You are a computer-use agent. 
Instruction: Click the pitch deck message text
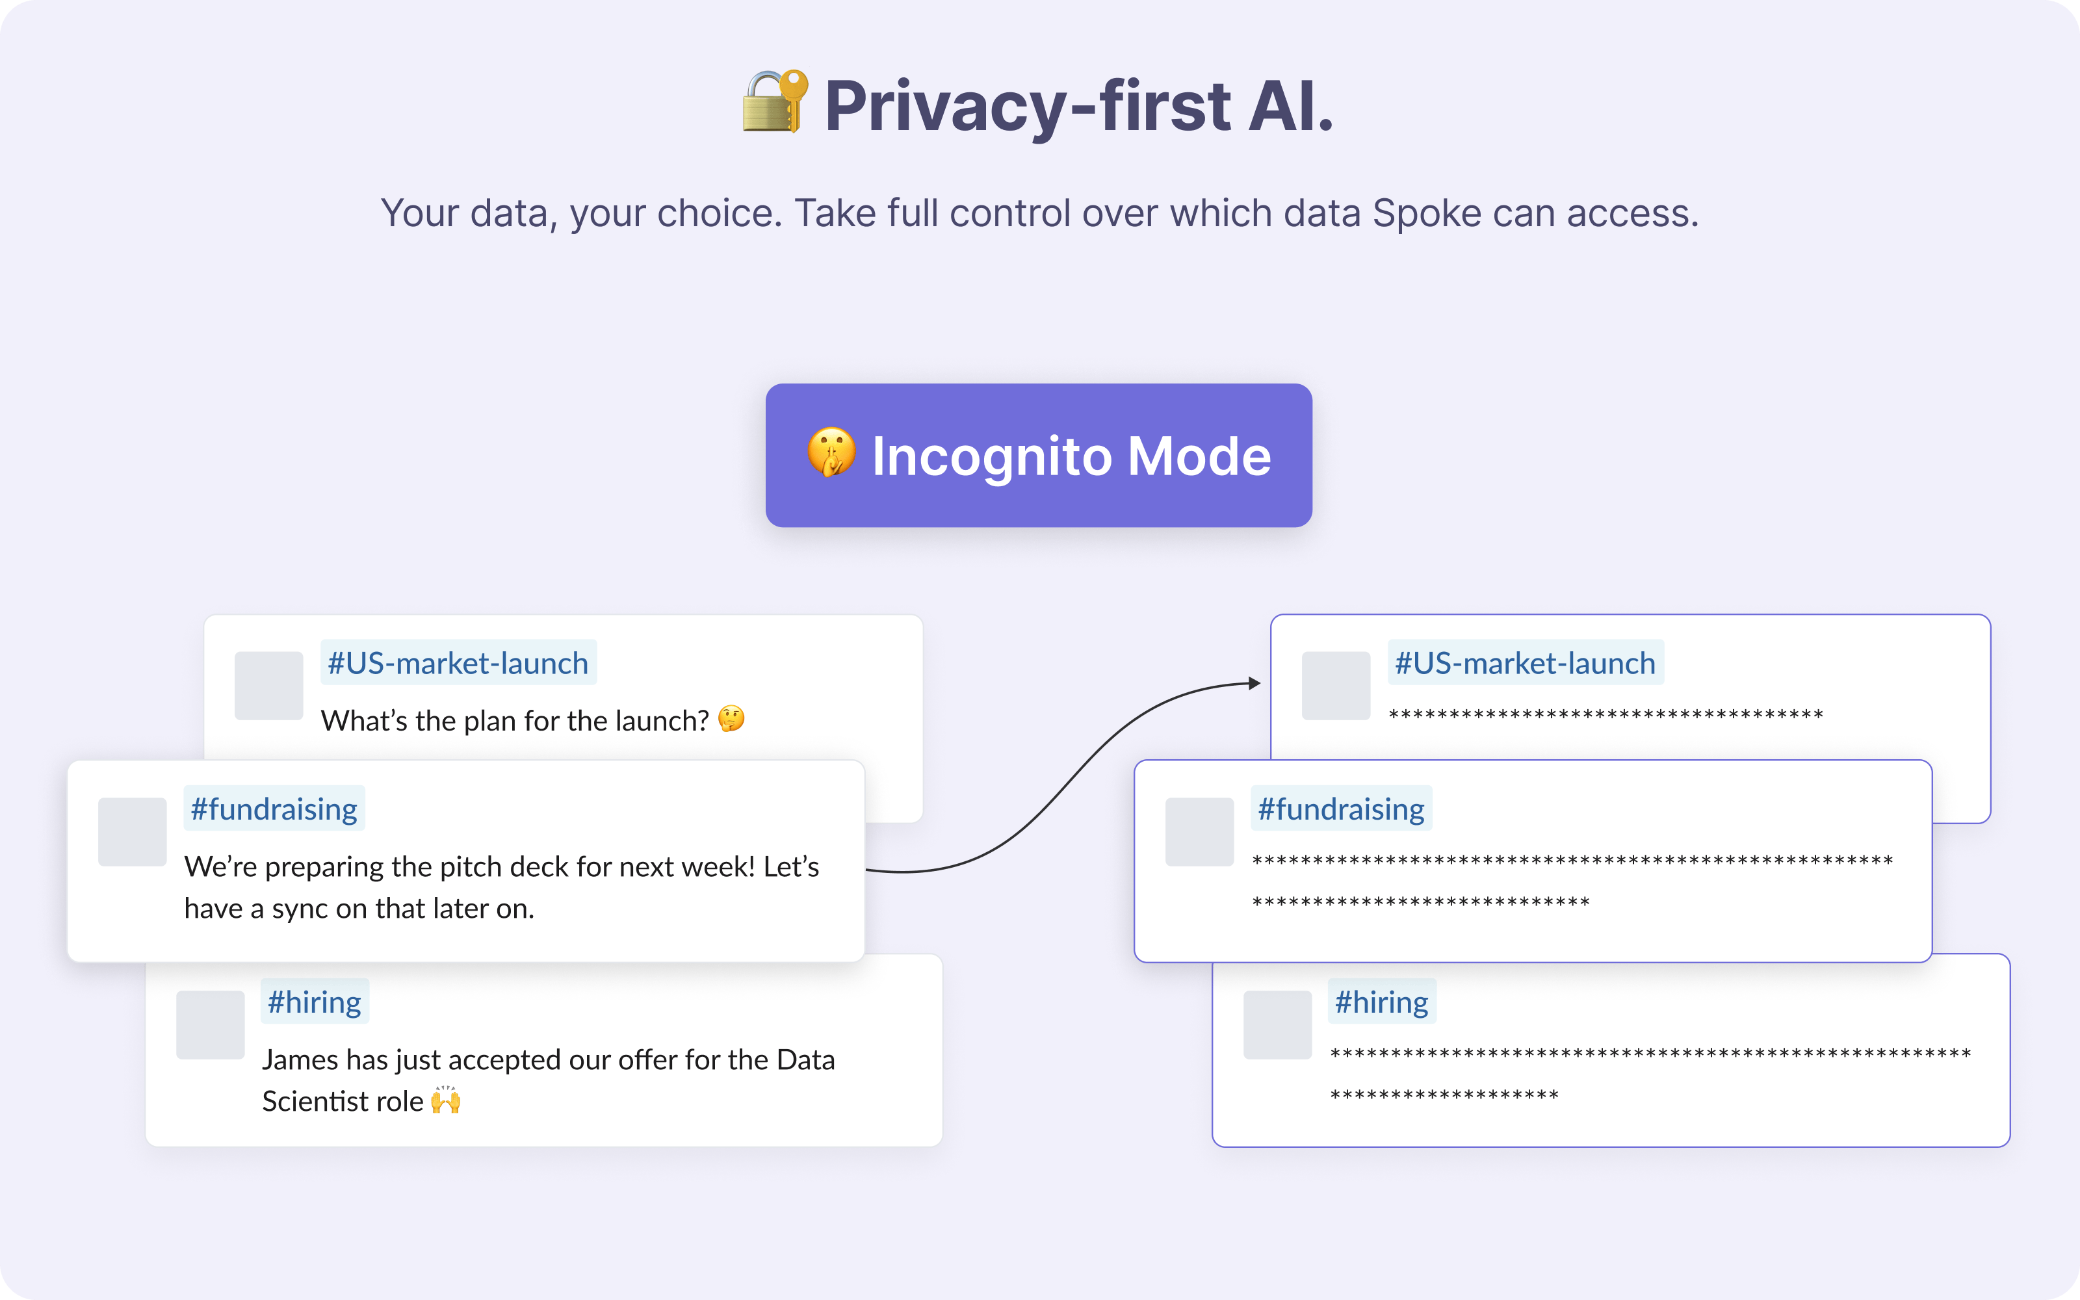pos(502,887)
